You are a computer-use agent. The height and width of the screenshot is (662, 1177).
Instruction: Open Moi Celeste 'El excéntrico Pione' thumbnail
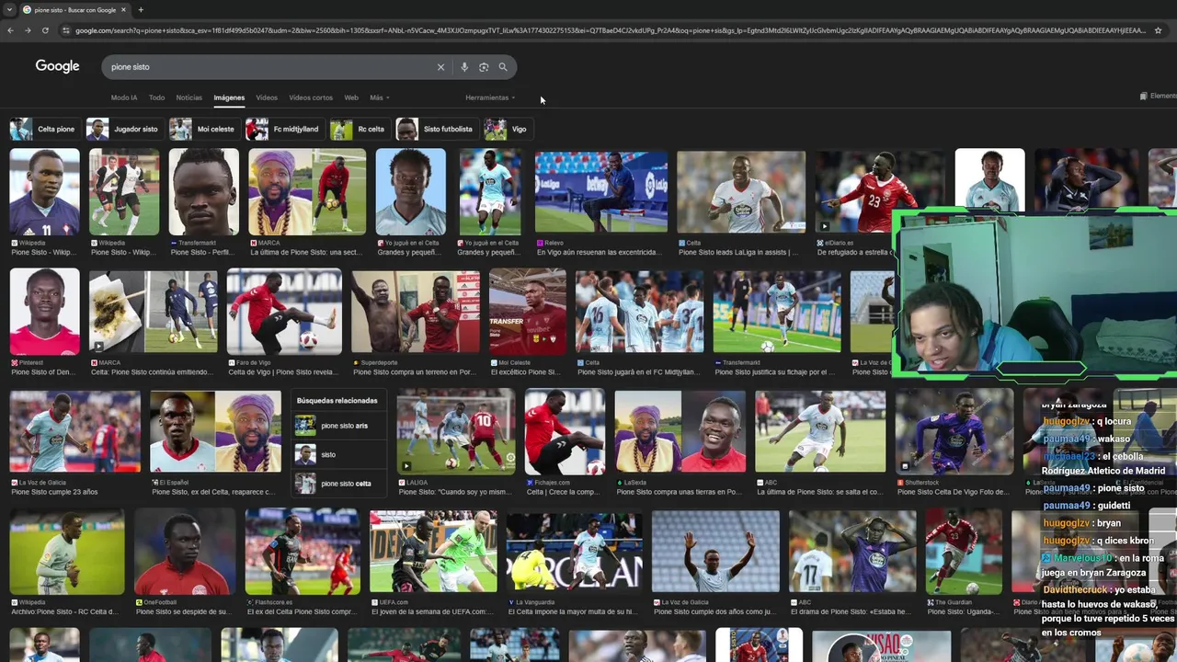click(x=528, y=312)
